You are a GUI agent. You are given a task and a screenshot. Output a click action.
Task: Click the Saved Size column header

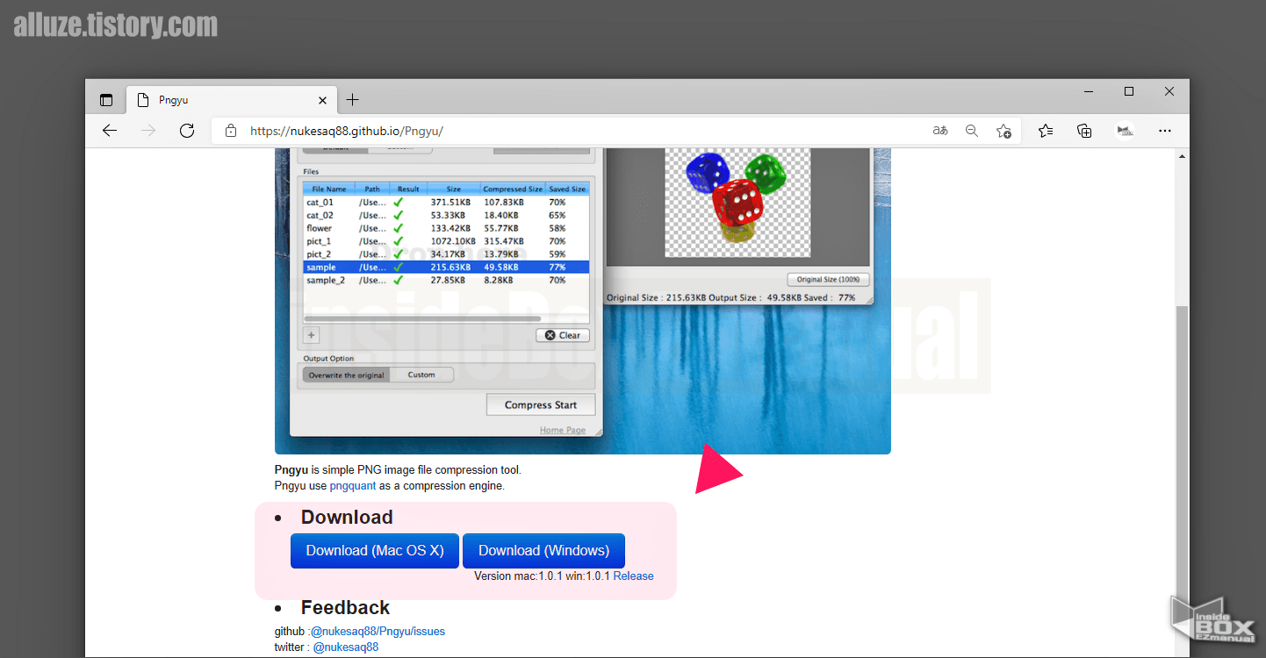(x=567, y=189)
